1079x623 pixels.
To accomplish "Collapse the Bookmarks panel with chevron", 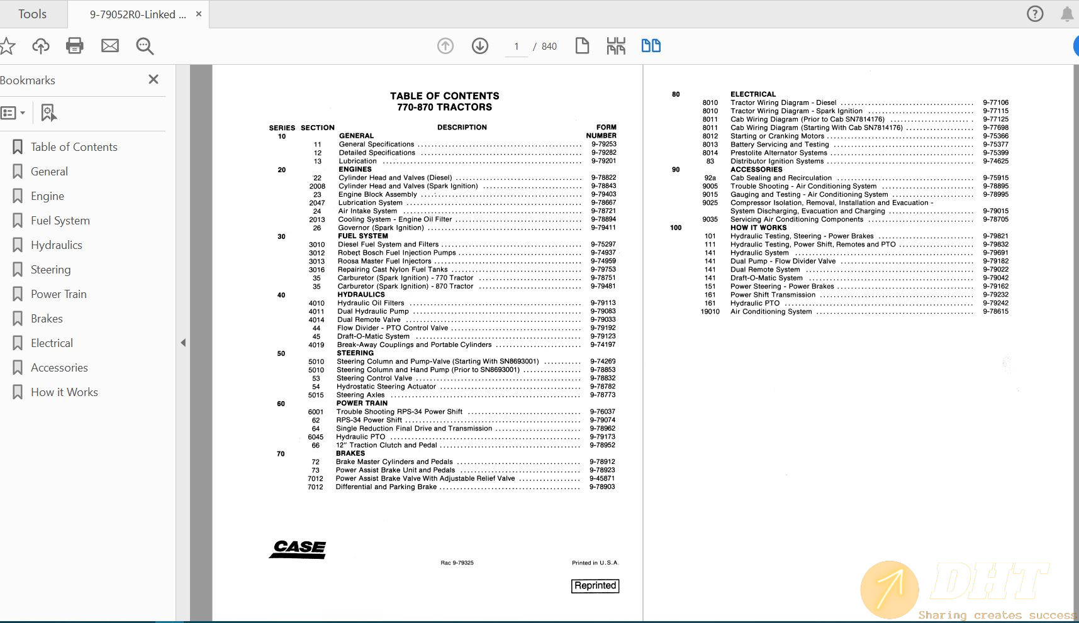I will point(183,343).
